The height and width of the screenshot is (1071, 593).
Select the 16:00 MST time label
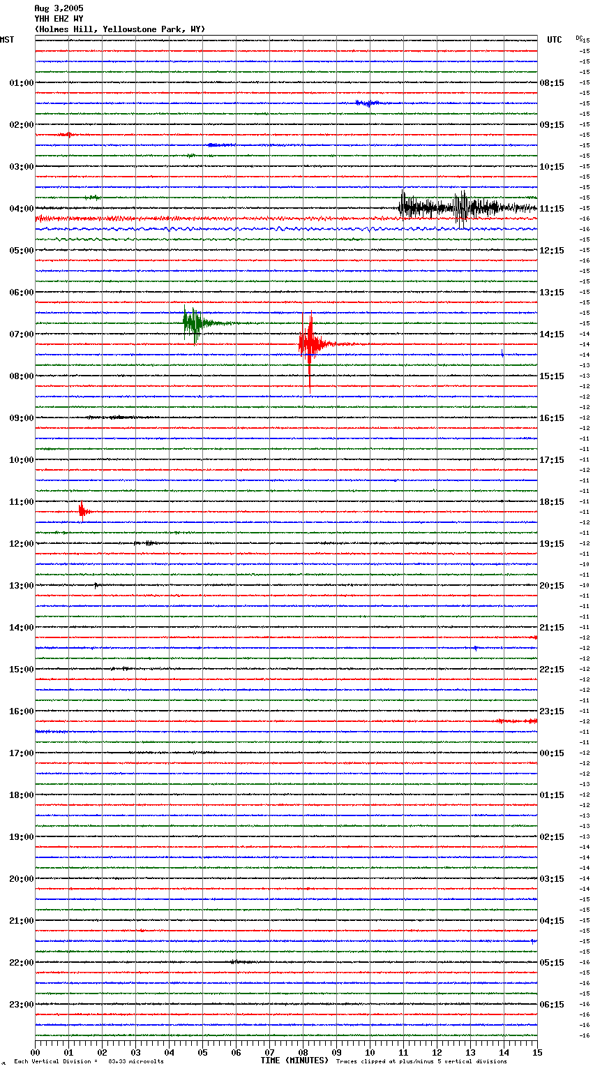click(x=22, y=711)
